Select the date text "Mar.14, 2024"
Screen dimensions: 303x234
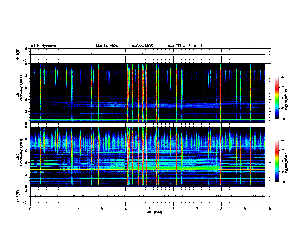coord(107,46)
